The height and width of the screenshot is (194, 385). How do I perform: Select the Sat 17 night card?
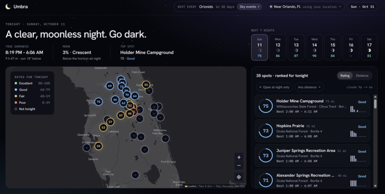[x=369, y=47]
